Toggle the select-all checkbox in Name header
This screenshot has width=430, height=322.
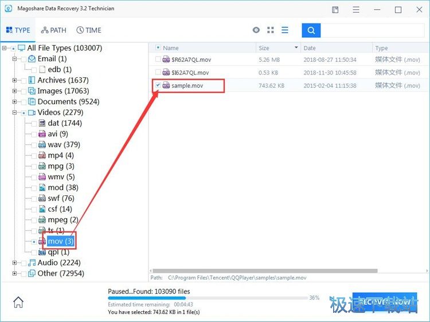pos(158,48)
